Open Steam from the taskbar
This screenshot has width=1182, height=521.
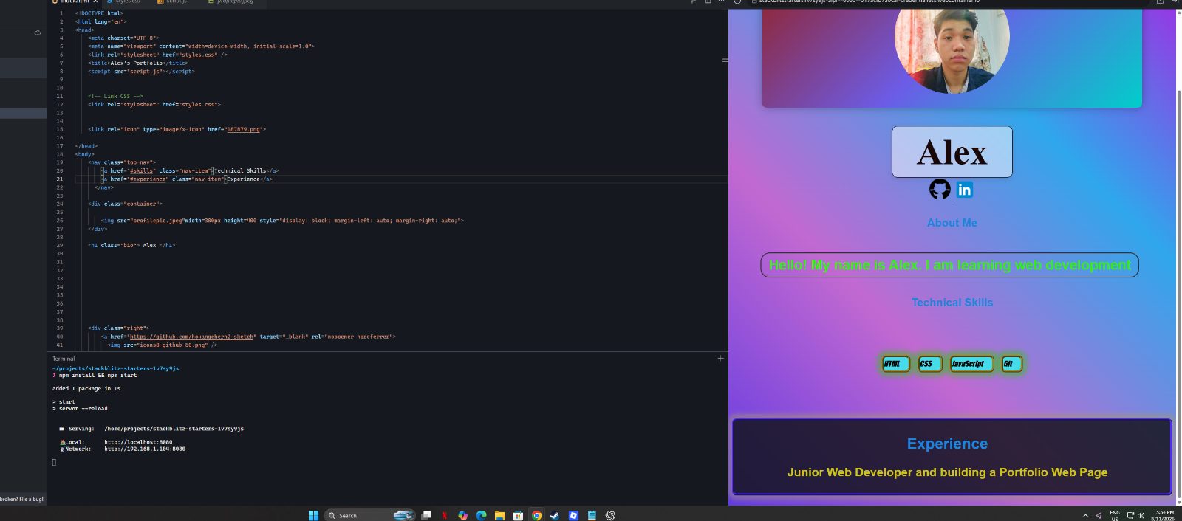click(x=555, y=515)
